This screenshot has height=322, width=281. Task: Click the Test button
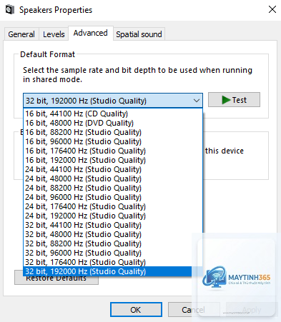click(234, 100)
